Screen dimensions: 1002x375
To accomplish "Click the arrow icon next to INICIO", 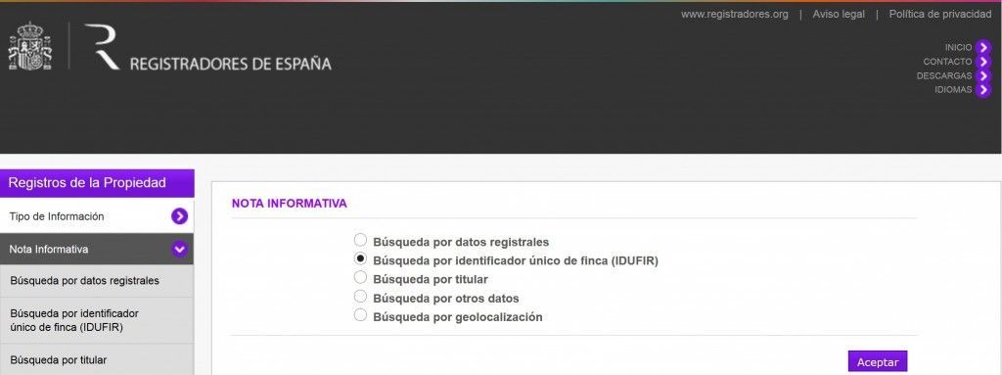I will pos(983,47).
